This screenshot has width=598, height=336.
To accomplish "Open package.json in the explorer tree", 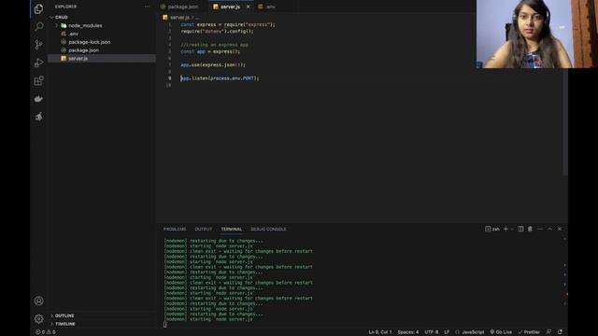I will click(x=102, y=49).
